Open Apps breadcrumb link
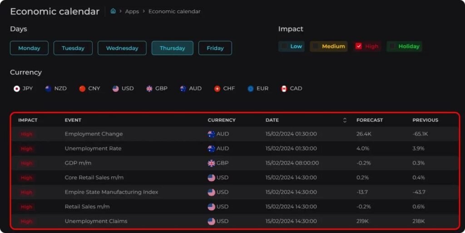This screenshot has width=465, height=233. (x=132, y=11)
